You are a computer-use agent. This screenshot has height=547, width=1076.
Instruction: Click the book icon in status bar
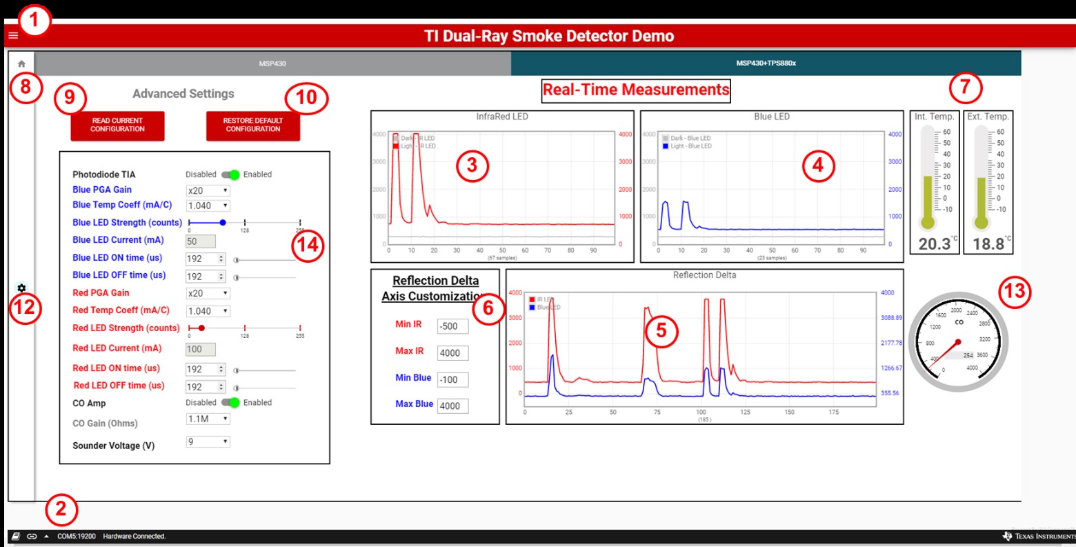[16, 536]
